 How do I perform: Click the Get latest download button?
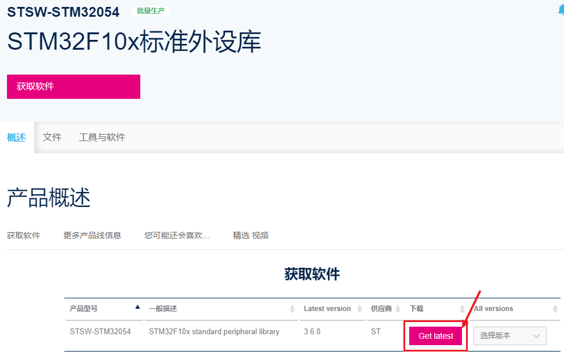coord(435,336)
